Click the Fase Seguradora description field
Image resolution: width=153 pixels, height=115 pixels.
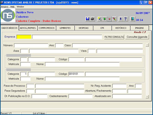[60, 91]
